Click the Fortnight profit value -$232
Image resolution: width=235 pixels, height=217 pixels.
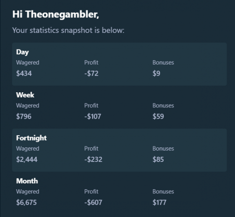click(93, 159)
